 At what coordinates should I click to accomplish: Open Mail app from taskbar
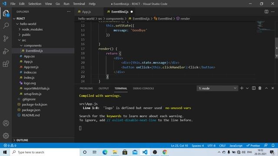[x=135, y=152]
